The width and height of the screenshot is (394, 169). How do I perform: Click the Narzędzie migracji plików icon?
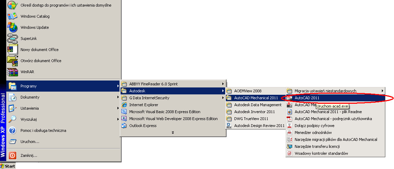(x=289, y=140)
